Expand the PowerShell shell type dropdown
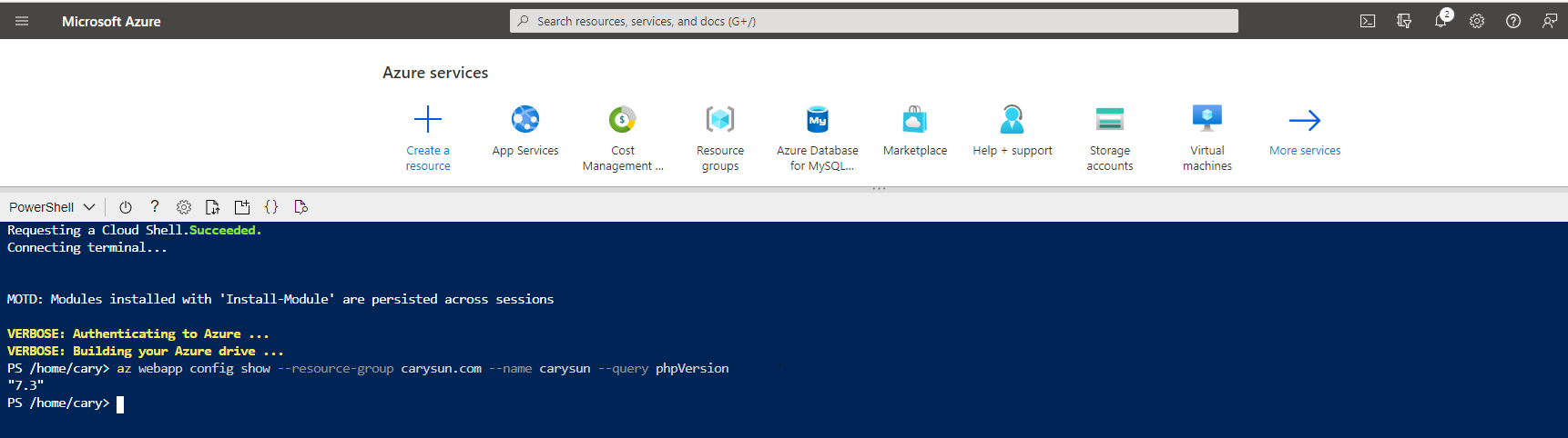Image resolution: width=1568 pixels, height=438 pixels. [52, 207]
